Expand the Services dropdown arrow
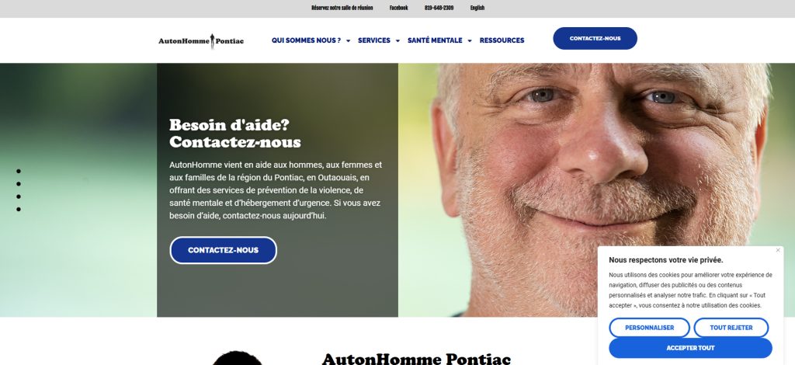This screenshot has width=795, height=365. click(397, 40)
